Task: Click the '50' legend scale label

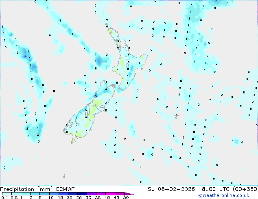Action: tap(126, 197)
